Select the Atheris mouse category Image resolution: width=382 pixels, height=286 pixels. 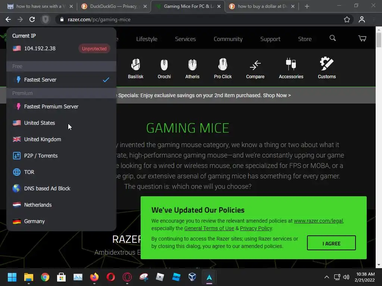coord(192,69)
